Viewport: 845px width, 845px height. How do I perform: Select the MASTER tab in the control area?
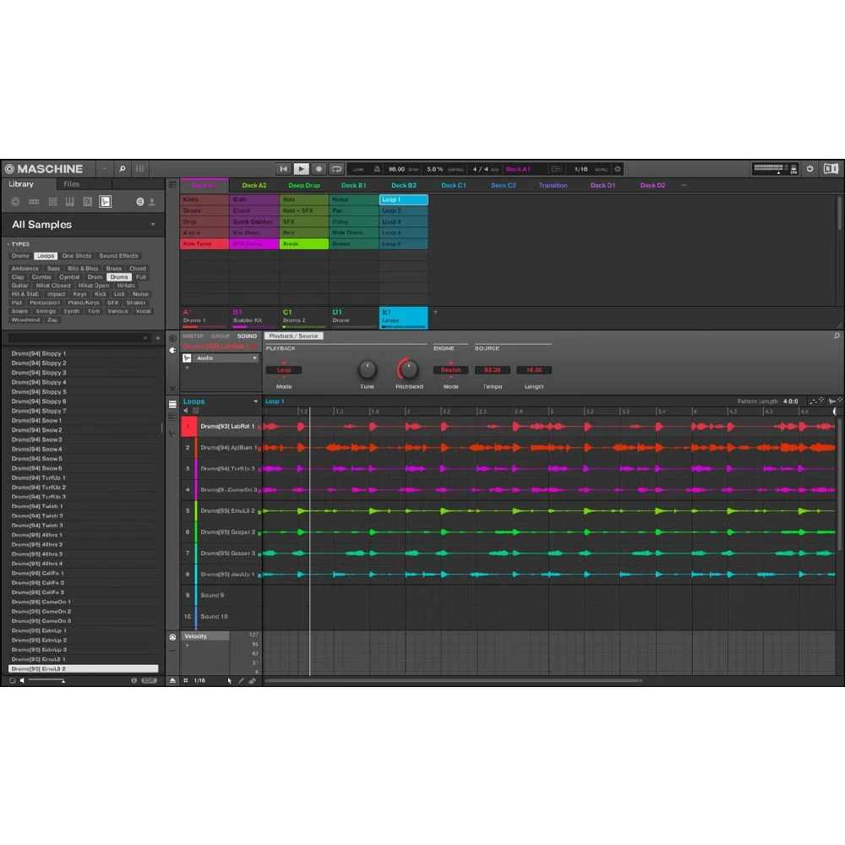[x=192, y=335]
